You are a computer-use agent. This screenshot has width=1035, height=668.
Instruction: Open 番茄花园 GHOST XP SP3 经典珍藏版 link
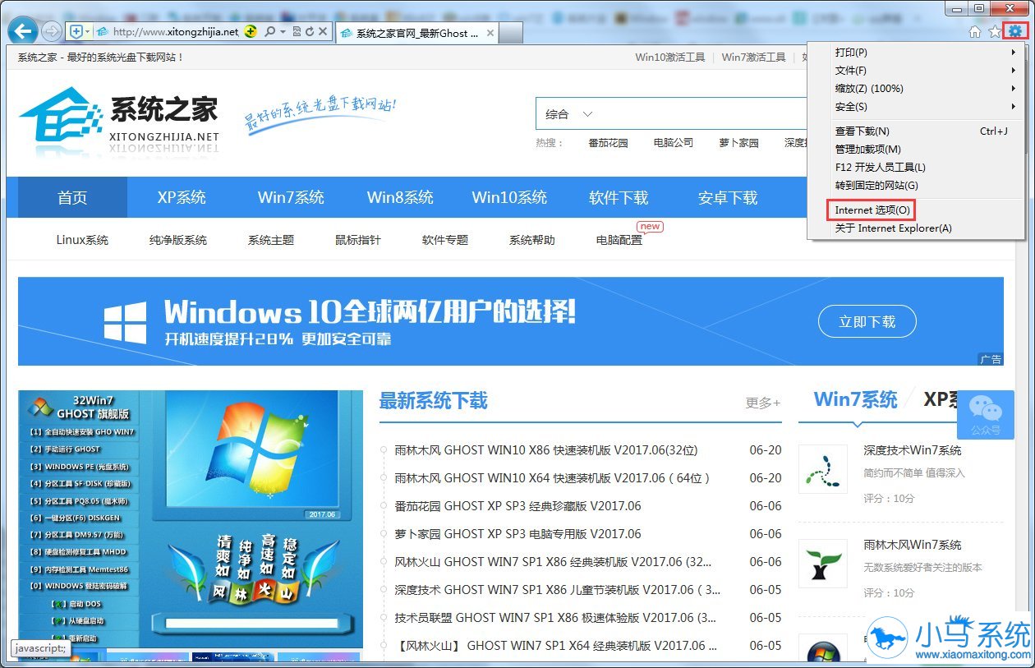[x=517, y=506]
